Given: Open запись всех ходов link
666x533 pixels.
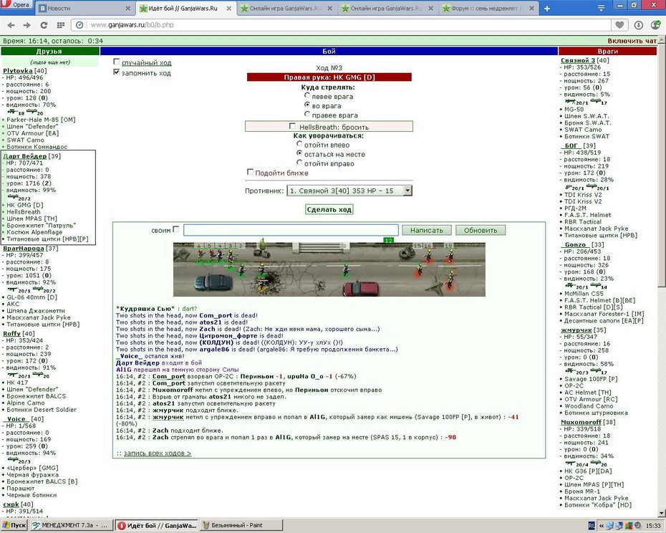Looking at the screenshot, I should [x=157, y=453].
